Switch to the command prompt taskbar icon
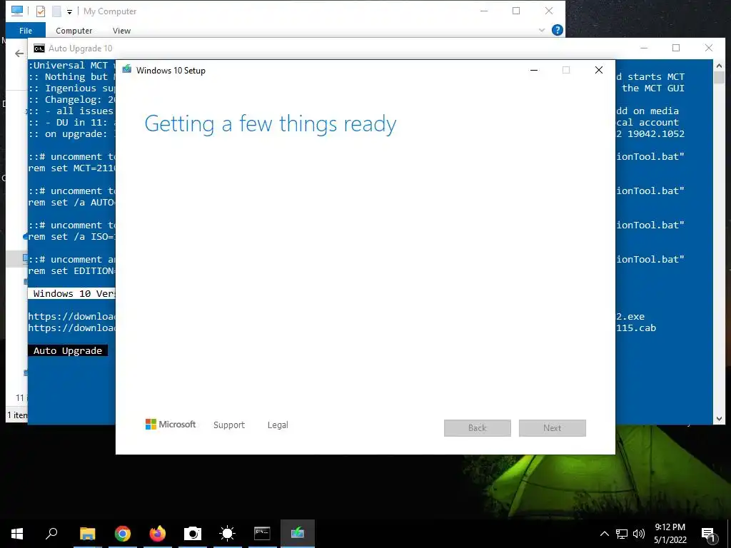The height and width of the screenshot is (548, 731). click(262, 534)
